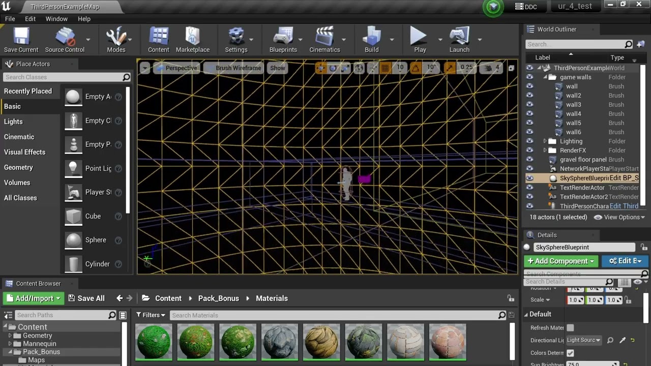Click the eyedropper pick actor icon for Directional Light
Image resolution: width=651 pixels, height=366 pixels.
coord(622,340)
